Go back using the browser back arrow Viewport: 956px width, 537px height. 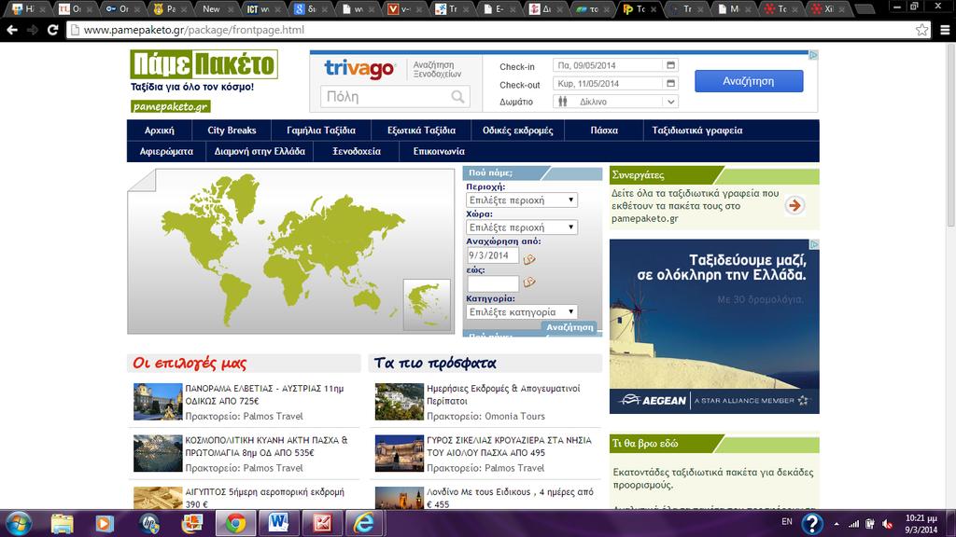tap(12, 30)
